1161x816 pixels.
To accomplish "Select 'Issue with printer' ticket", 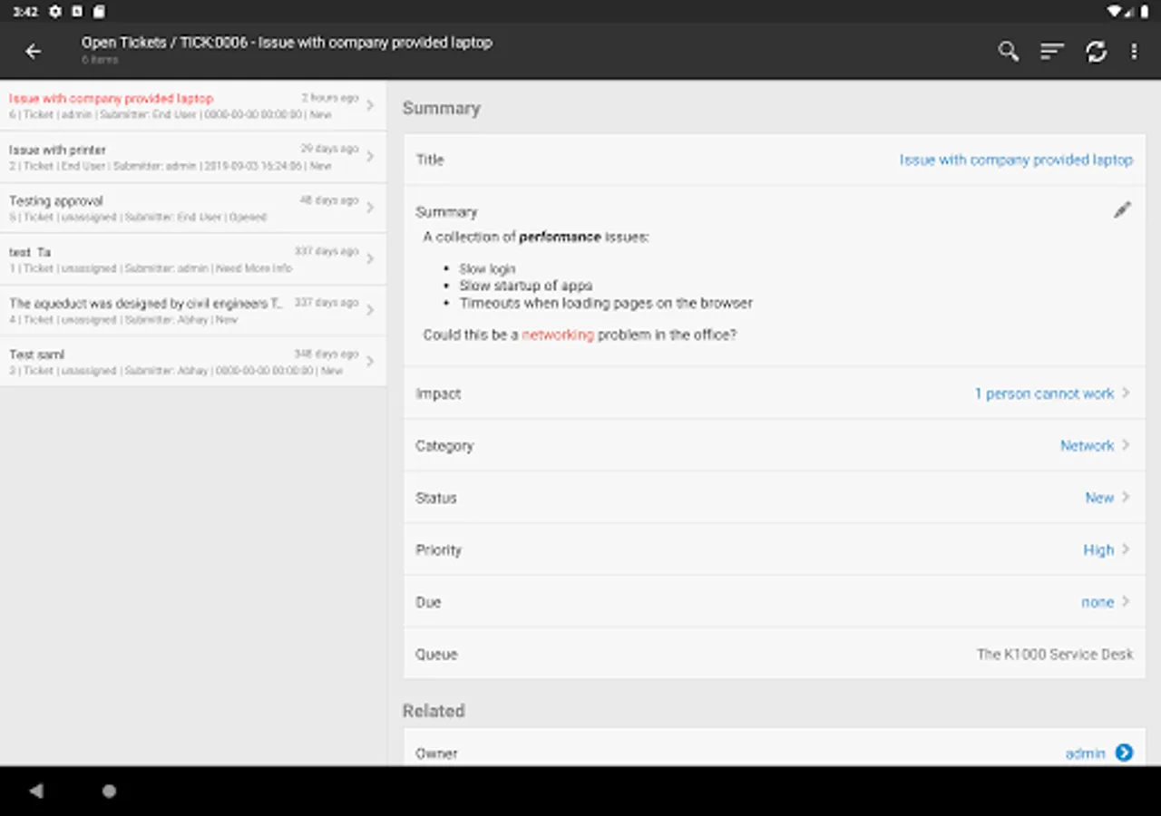I will point(193,157).
